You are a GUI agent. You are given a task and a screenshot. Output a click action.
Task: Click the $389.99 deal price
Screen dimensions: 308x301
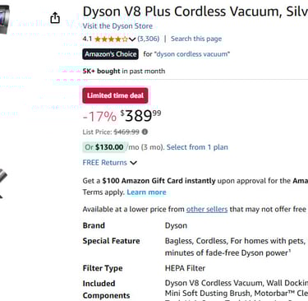pos(141,116)
